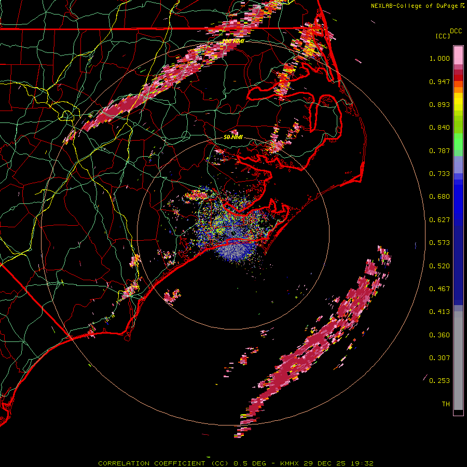Pick the bright green band in the color bar
Image resolution: width=467 pixels, height=467 pixels.
point(458,142)
